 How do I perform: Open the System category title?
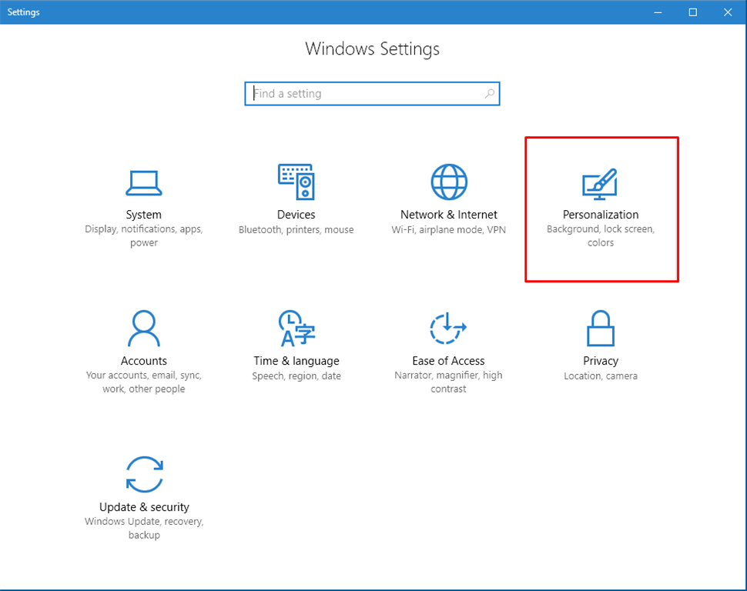pos(144,215)
